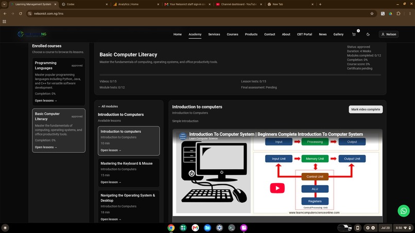
Task: Open the Chrome extensions puzzle icon
Action: pyautogui.click(x=399, y=13)
